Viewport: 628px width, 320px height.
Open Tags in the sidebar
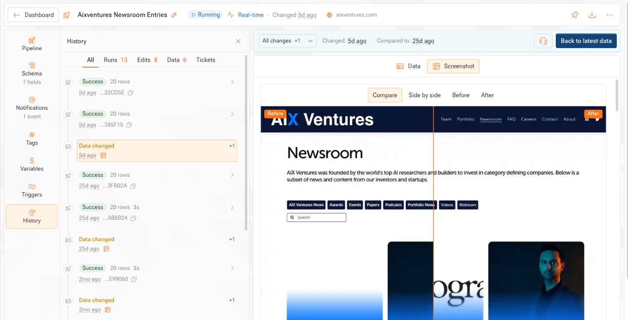[32, 139]
